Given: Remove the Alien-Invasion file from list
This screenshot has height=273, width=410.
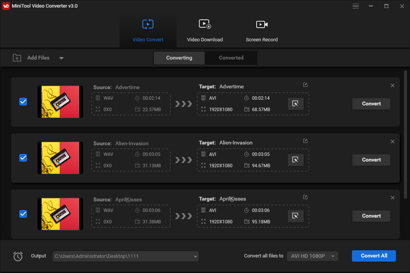Looking at the screenshot, I should 393,141.
